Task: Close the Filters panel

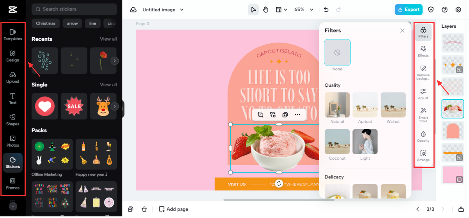Action: (x=402, y=31)
